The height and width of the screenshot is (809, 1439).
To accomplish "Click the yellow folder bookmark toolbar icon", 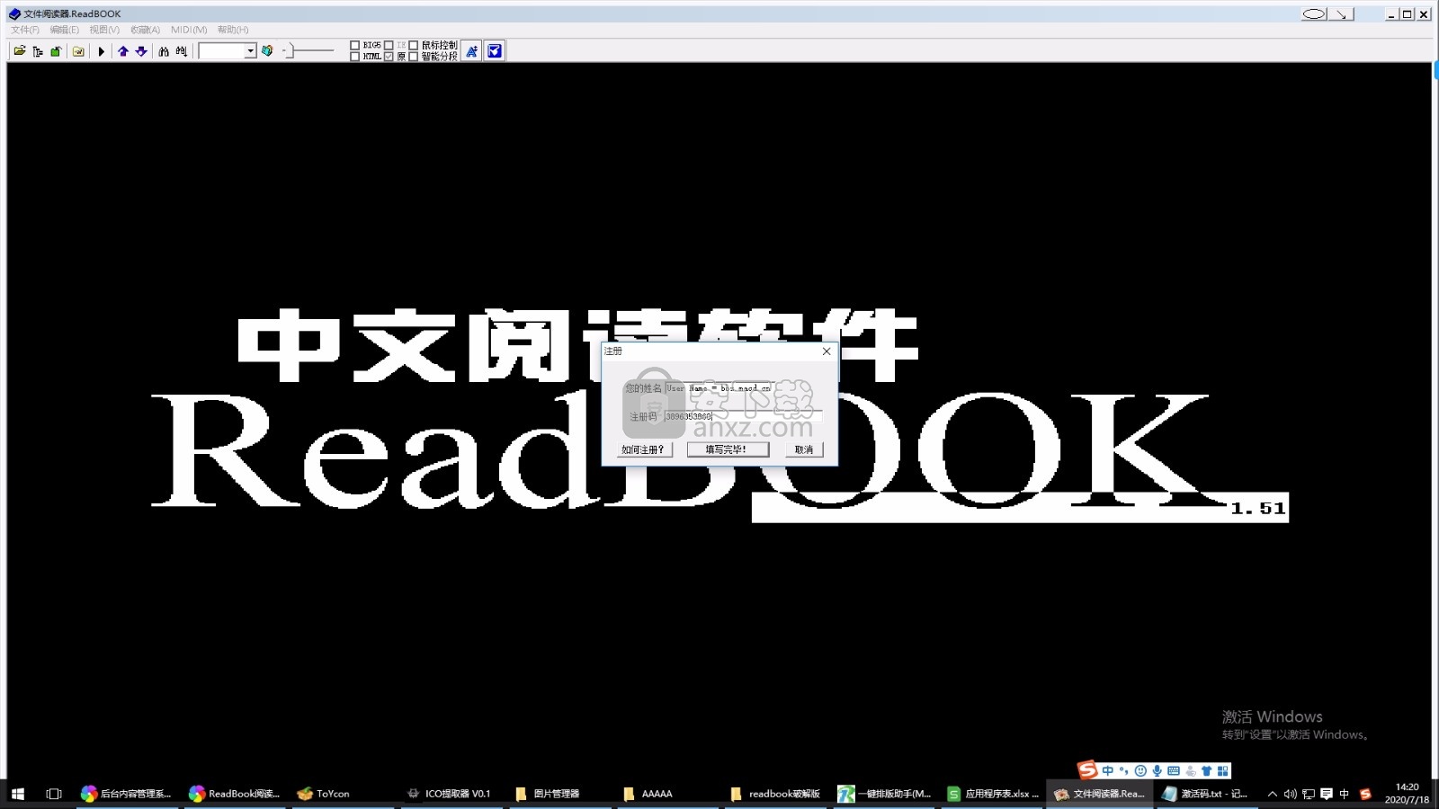I will [78, 51].
